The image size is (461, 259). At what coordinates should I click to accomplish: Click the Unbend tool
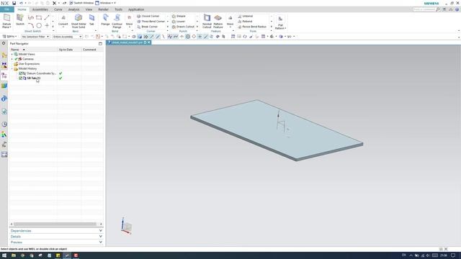point(245,16)
